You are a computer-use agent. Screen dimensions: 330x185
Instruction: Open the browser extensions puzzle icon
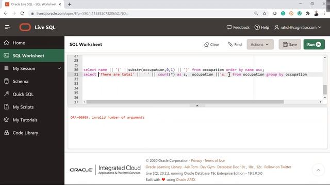(308, 13)
